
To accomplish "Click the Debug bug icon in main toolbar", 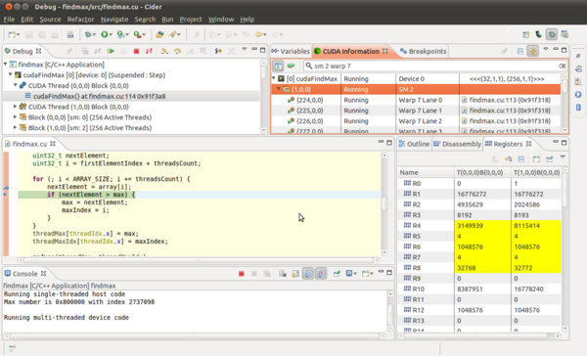I will pyautogui.click(x=88, y=34).
